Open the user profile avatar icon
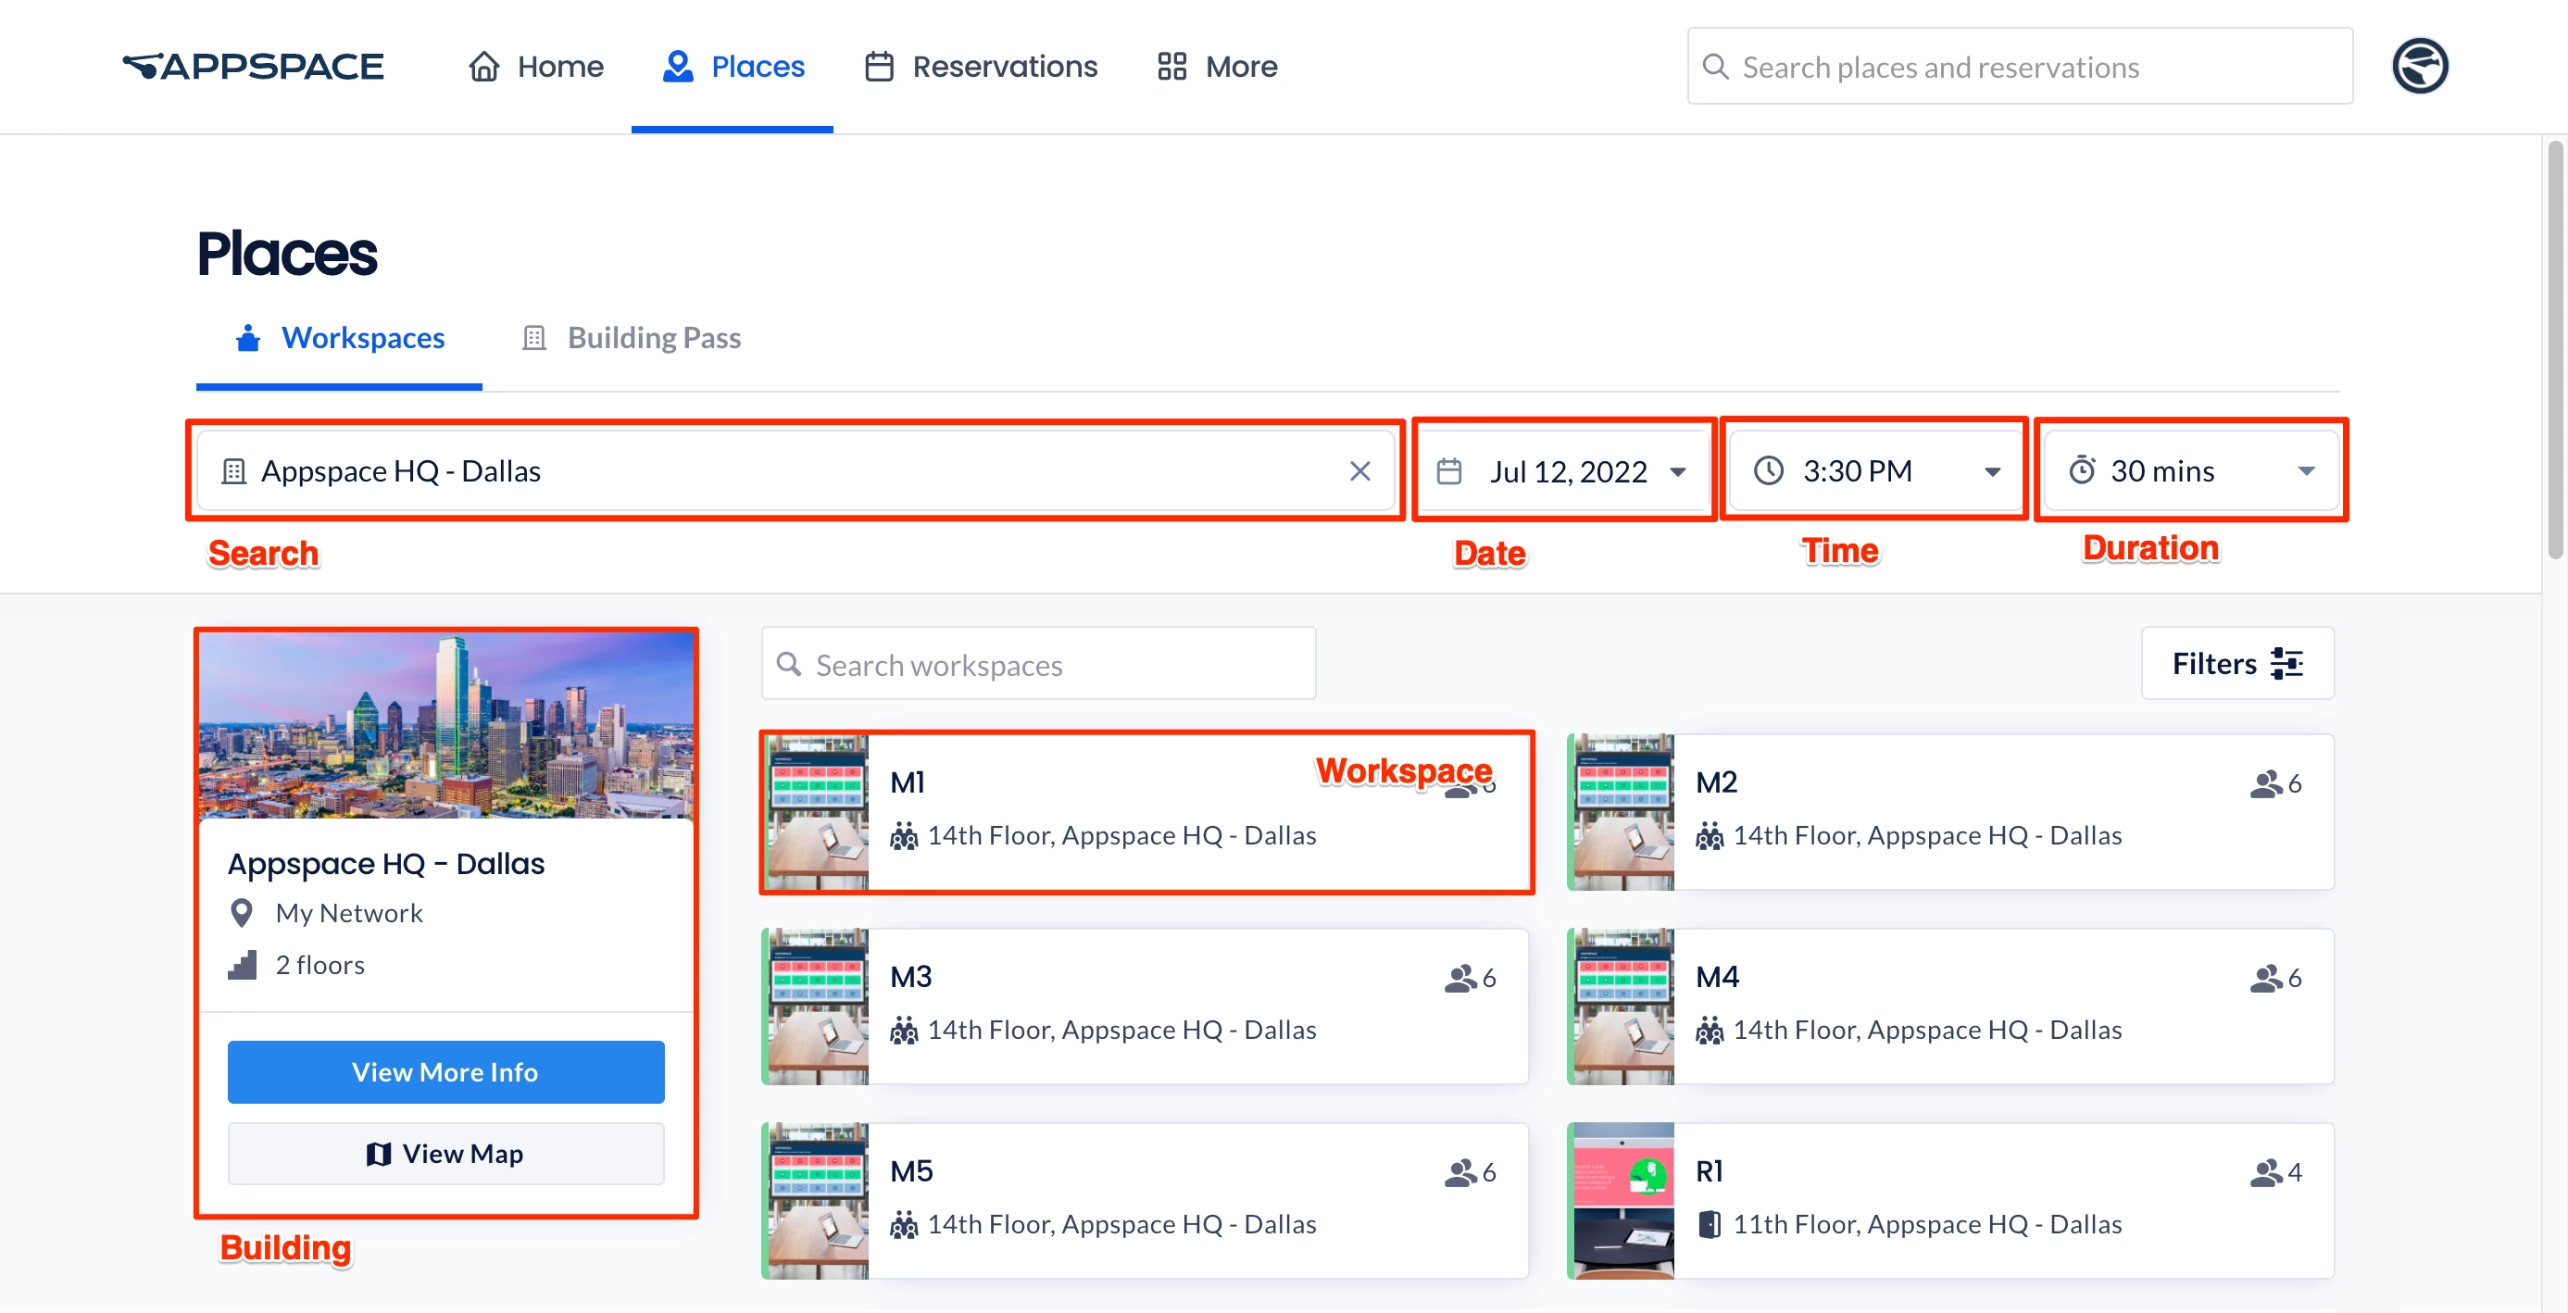The image size is (2568, 1313). (2420, 67)
